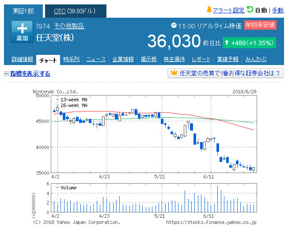Click the 2018/6/28 chart date
Image resolution: width=288 pixels, height=227 pixels.
pyautogui.click(x=244, y=92)
